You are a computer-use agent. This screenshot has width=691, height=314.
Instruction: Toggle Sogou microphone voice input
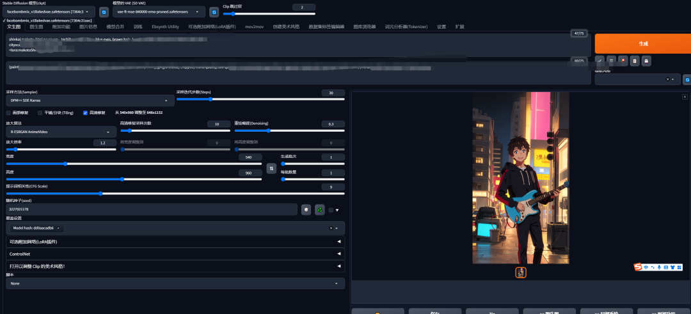(659, 267)
